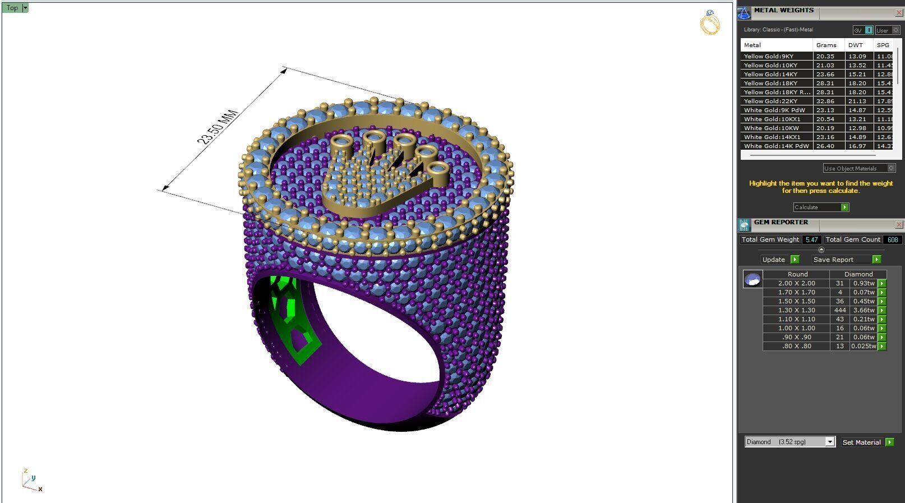Screen dimensions: 905x503
Task: Click green arrow for 1.00 X 1.00 row
Action: pyautogui.click(x=882, y=328)
